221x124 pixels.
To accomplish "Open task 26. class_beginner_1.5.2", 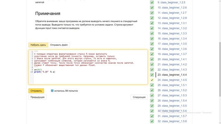I will point(172,90).
